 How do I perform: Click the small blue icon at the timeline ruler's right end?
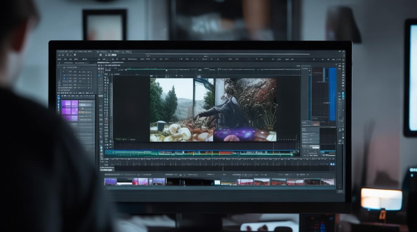[333, 164]
